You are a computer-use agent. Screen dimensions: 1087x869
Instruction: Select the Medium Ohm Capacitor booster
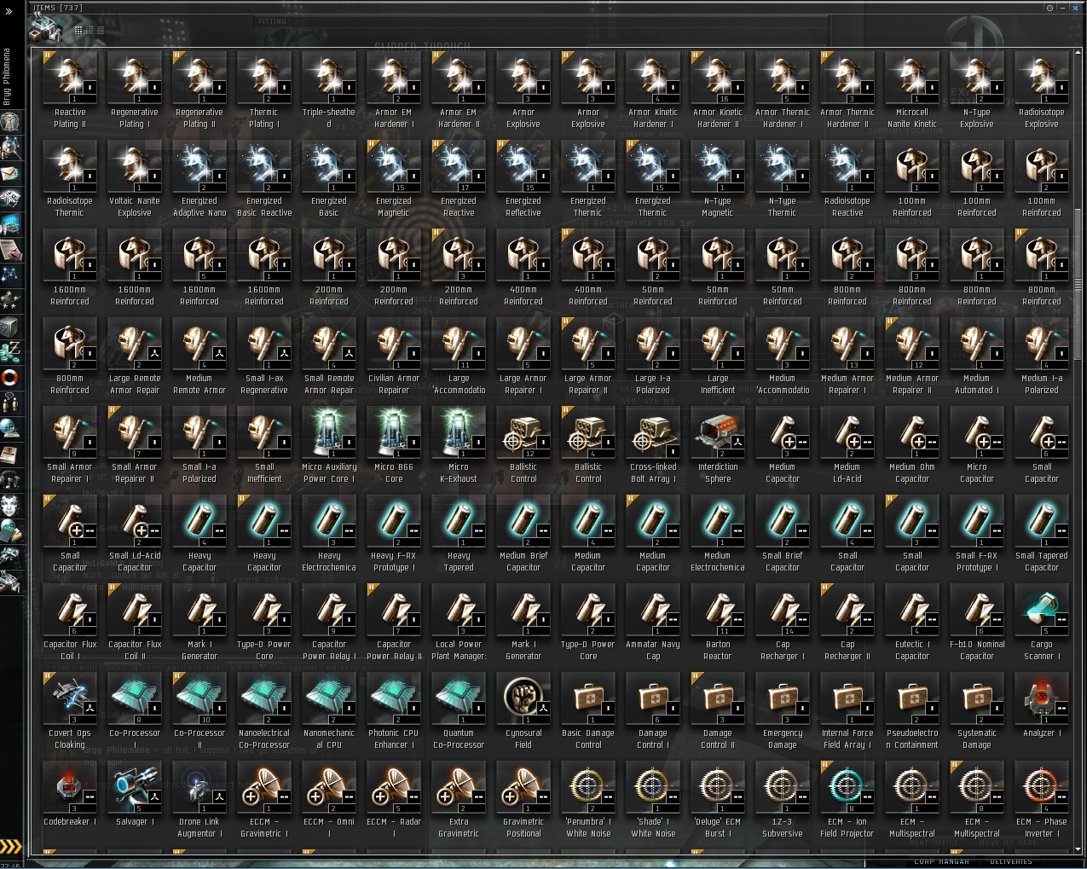(912, 444)
